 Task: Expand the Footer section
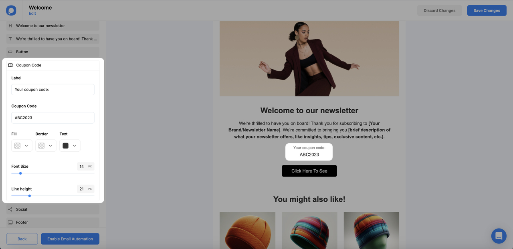(x=53, y=222)
